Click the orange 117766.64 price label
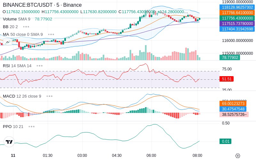256x160 pixels. tap(237, 13)
